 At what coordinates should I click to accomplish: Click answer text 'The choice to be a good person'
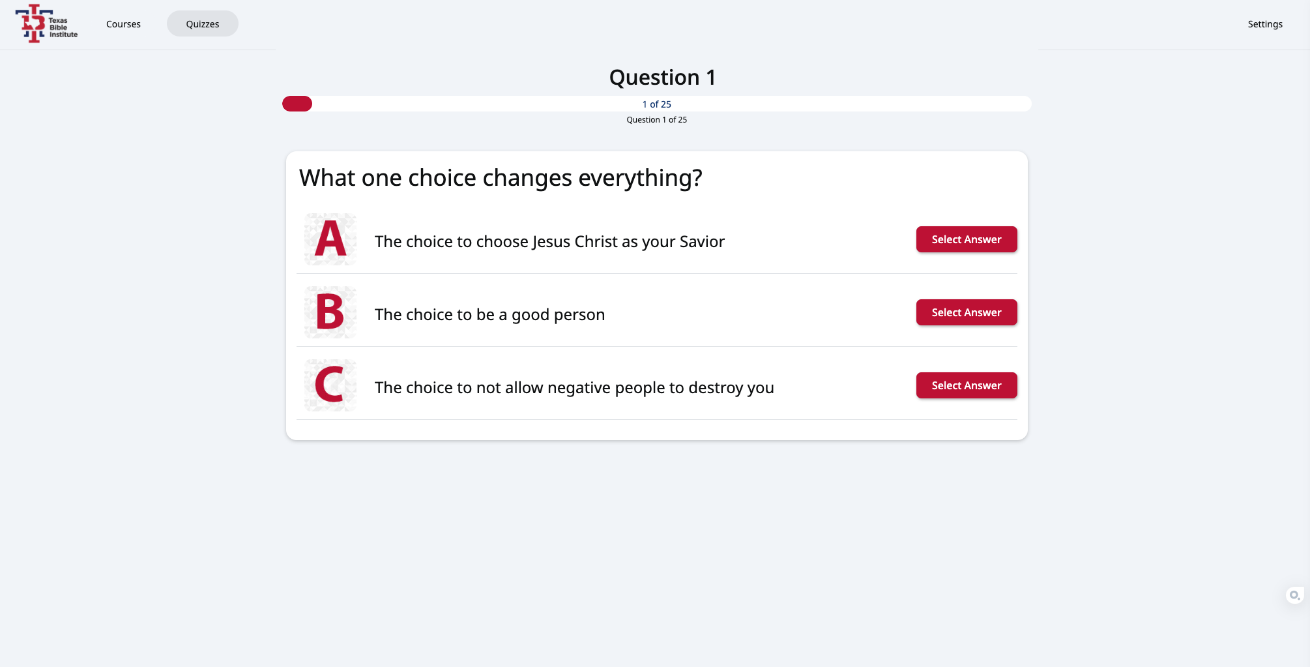pos(490,314)
